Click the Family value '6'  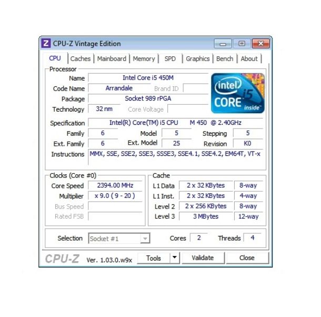(x=103, y=133)
